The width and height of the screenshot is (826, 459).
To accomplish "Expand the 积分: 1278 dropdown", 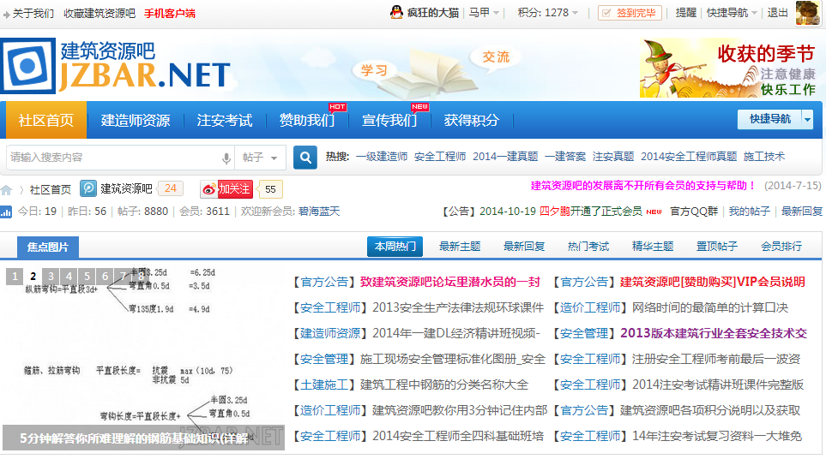I will click(548, 13).
